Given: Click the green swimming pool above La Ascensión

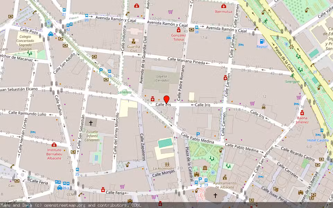Looking at the screenshot, I should (165, 143).
